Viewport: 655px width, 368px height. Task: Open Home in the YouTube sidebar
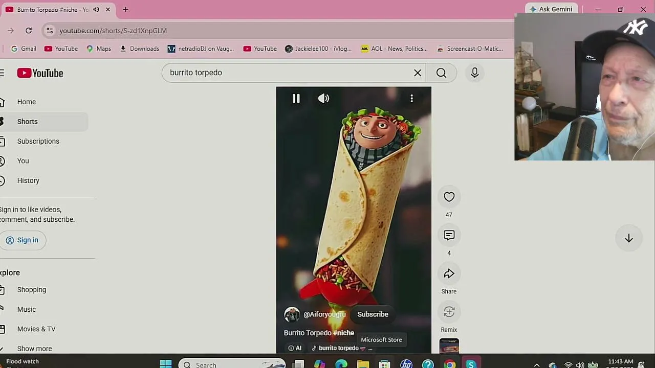click(x=27, y=102)
